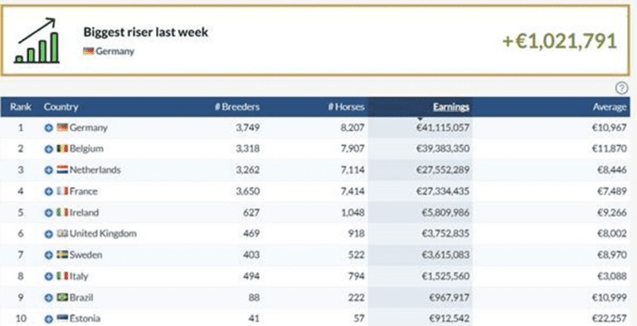Sort table by Earnings column header

(451, 107)
